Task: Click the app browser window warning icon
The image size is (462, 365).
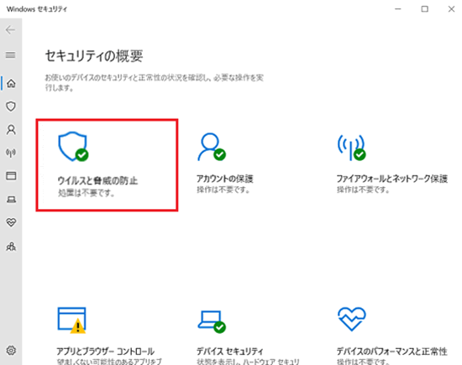Action: click(72, 321)
